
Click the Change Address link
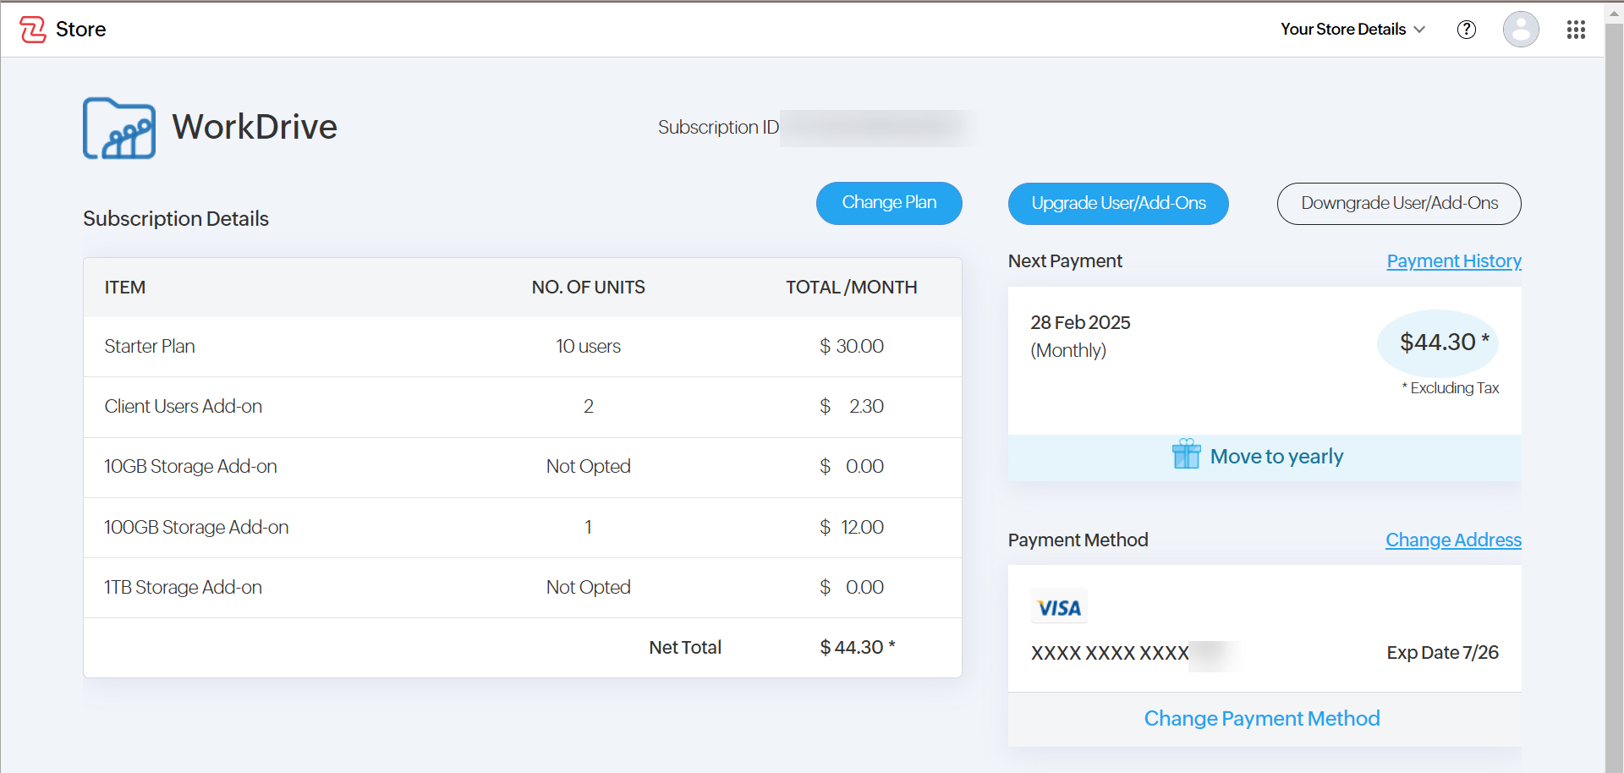tap(1452, 540)
